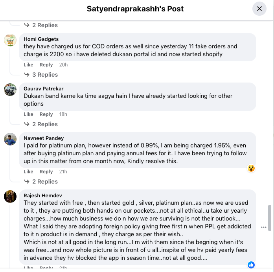Close the Satyendraprakashh's Post dialog
This screenshot has height=272, width=274.
(259, 9)
